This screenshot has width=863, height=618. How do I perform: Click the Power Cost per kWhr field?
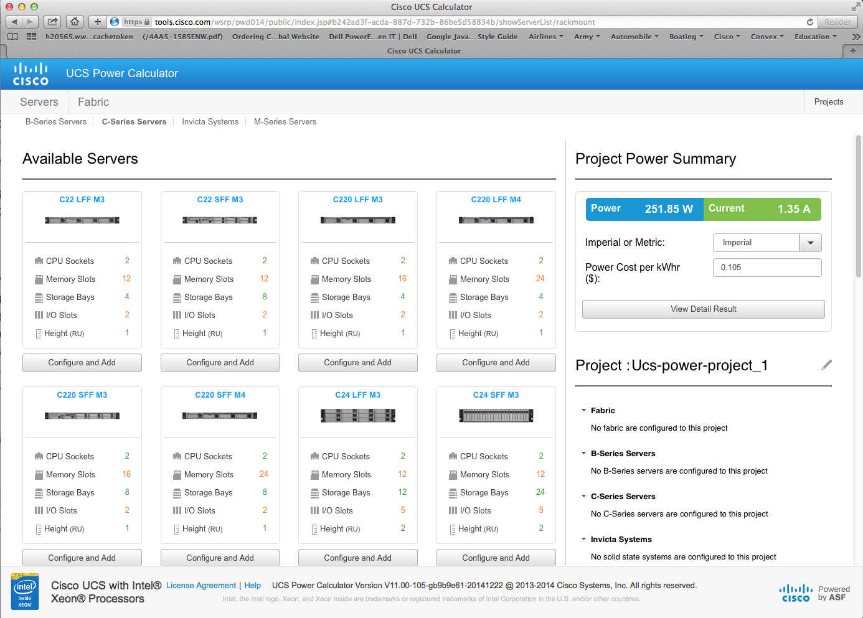click(766, 268)
